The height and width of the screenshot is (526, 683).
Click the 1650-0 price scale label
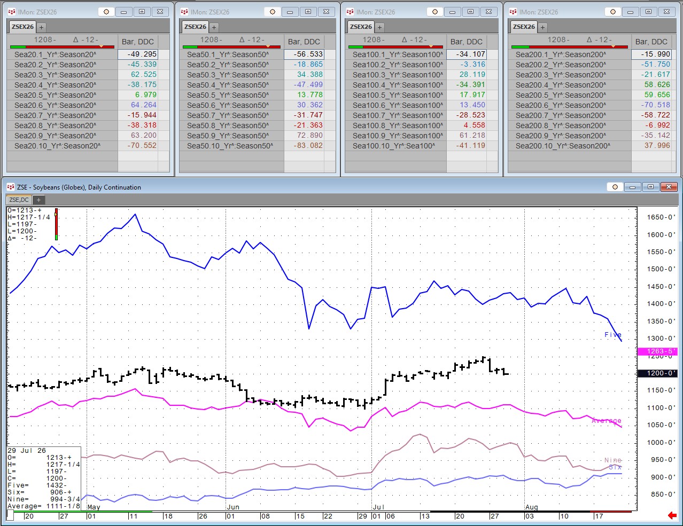661,217
